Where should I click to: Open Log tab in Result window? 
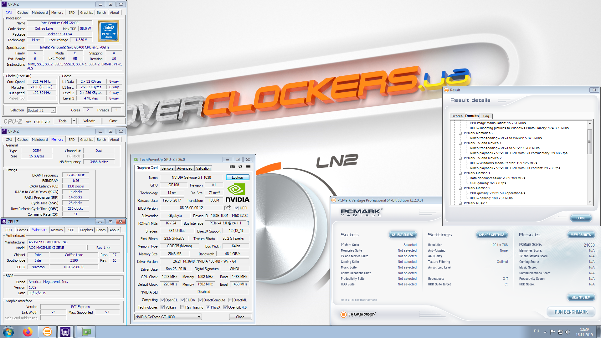tap(486, 116)
